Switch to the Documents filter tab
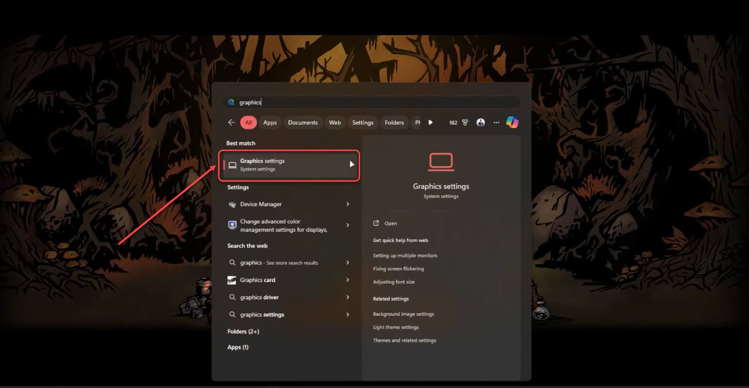 pos(303,122)
